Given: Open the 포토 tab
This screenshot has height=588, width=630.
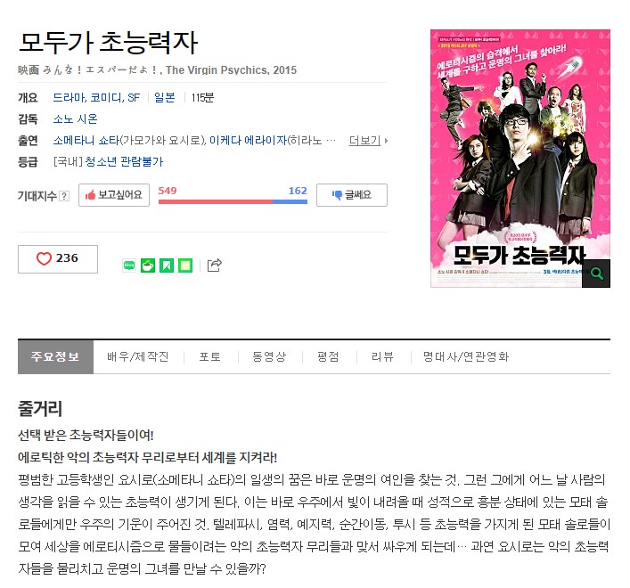Looking at the screenshot, I should pyautogui.click(x=210, y=356).
